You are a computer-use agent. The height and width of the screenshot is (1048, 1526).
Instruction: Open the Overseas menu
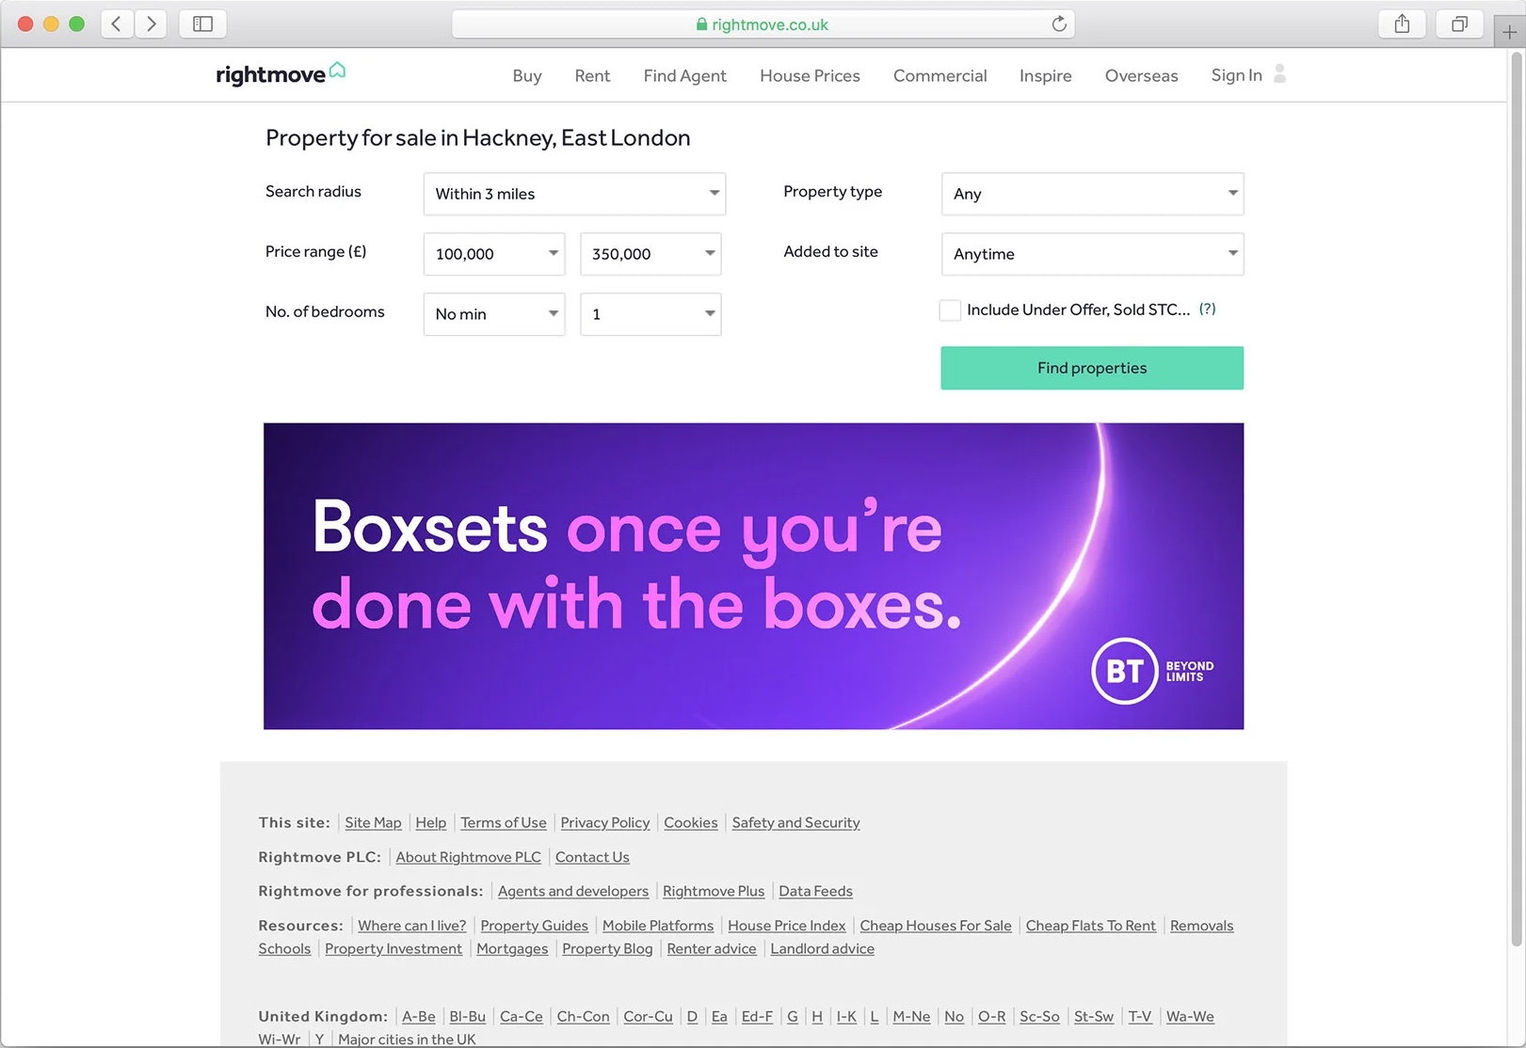point(1141,75)
